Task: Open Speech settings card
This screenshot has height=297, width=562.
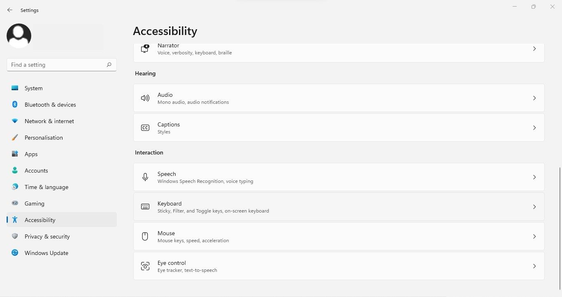Action: point(339,177)
